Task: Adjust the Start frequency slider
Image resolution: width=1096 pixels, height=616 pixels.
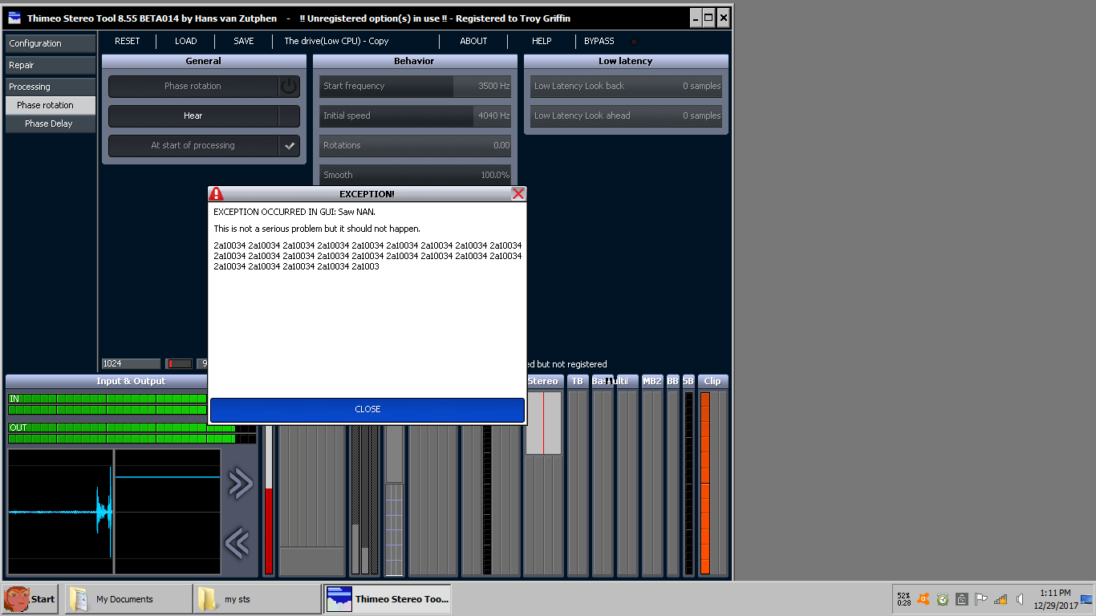Action: point(416,87)
